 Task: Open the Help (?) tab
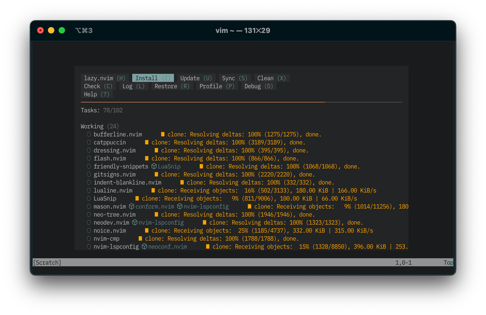click(x=96, y=94)
